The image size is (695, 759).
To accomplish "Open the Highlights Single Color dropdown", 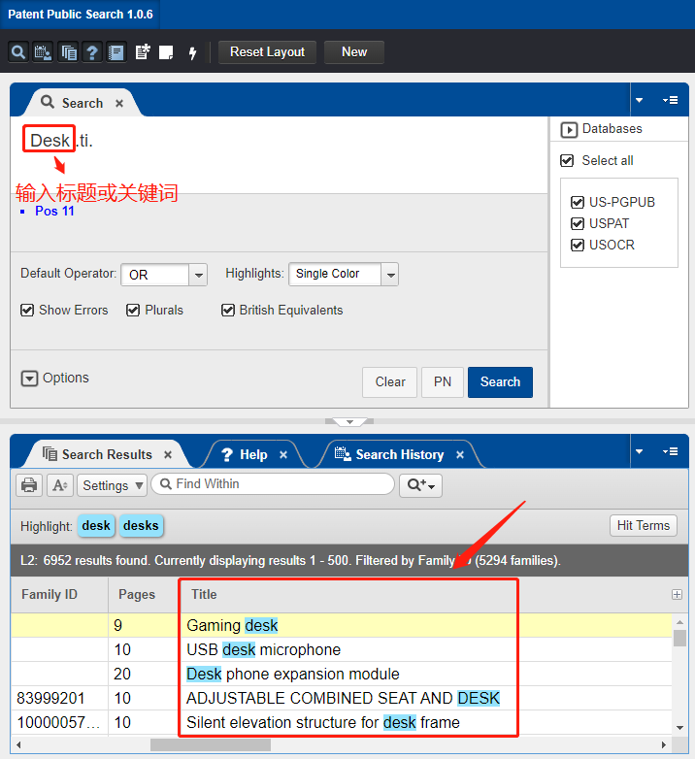I will click(x=390, y=275).
